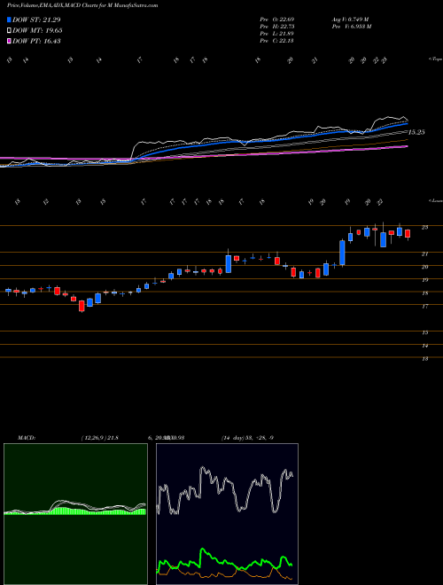Click the 21 price level axis label

click(425, 254)
